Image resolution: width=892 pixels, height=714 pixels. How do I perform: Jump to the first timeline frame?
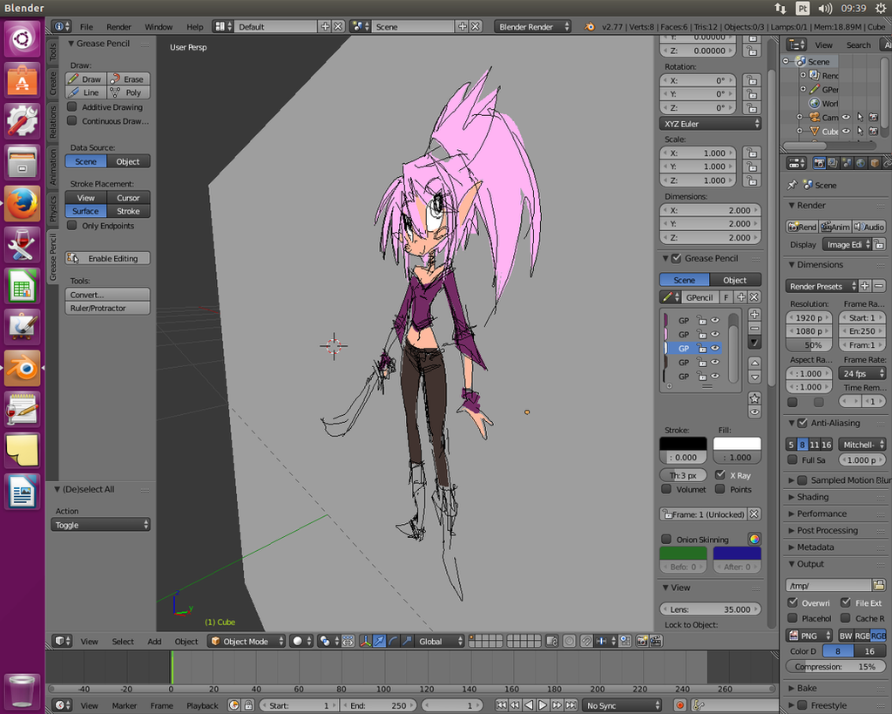click(x=501, y=705)
